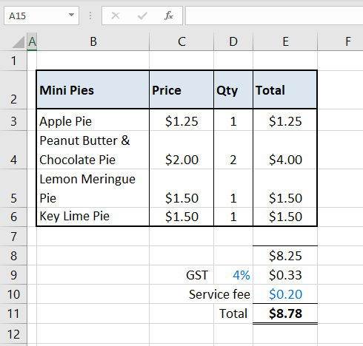Select row 11 header
363x346 pixels.
13,313
